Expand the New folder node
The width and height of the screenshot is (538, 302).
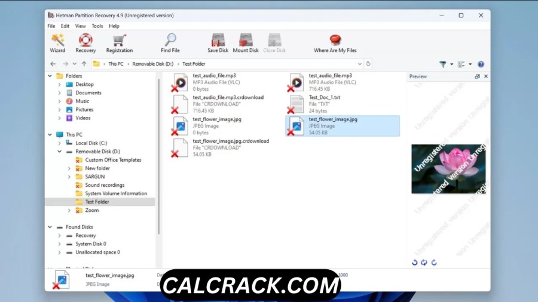(x=69, y=168)
